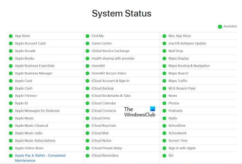Click the status dot next to Siri
Viewport: 242px width, 164px height.
click(164, 156)
